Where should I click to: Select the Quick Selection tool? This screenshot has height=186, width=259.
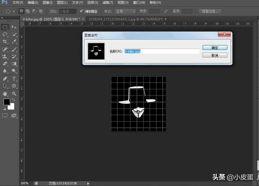[x=14, y=34]
